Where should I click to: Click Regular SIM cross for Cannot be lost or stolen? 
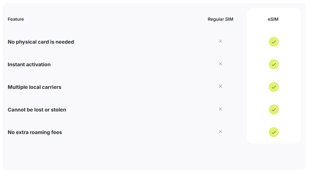tap(220, 109)
